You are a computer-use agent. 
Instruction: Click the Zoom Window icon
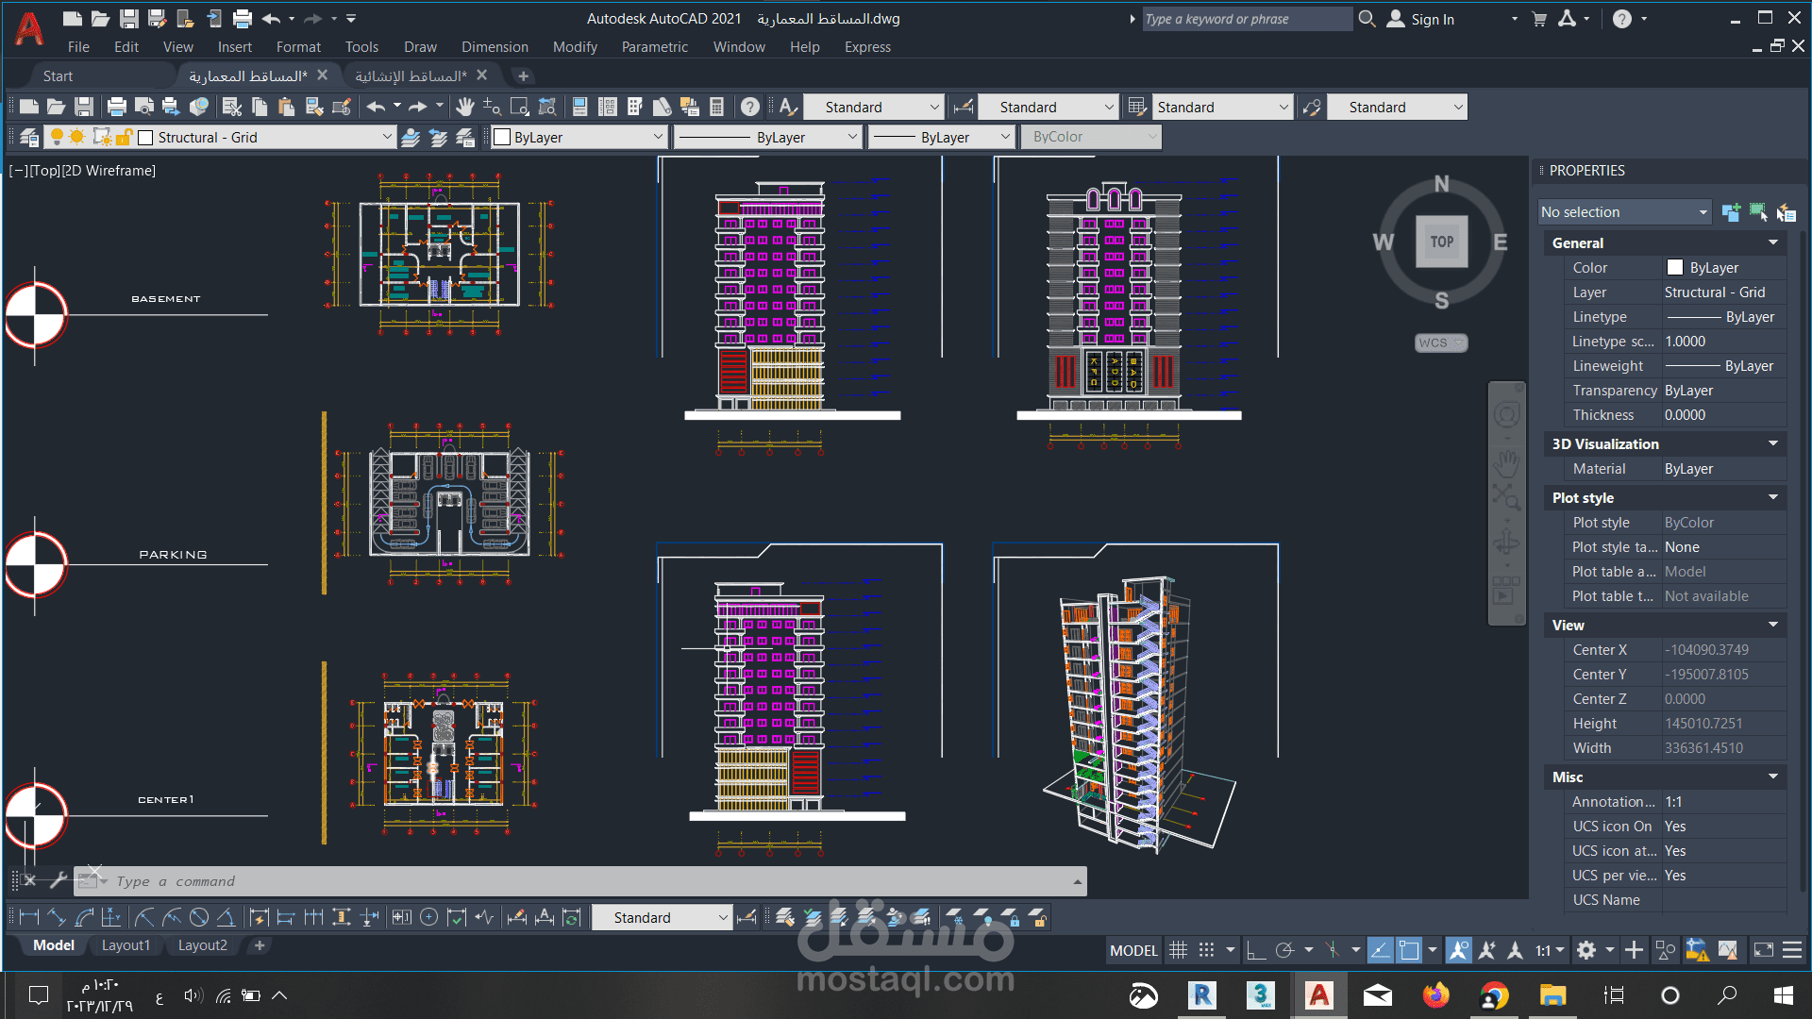(519, 108)
